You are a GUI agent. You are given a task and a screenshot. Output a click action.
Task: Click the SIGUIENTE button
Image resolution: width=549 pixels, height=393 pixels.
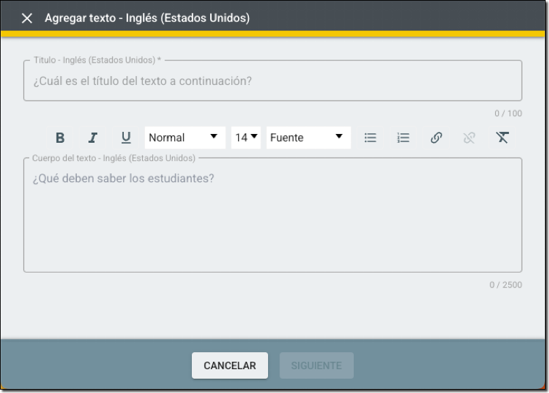316,365
